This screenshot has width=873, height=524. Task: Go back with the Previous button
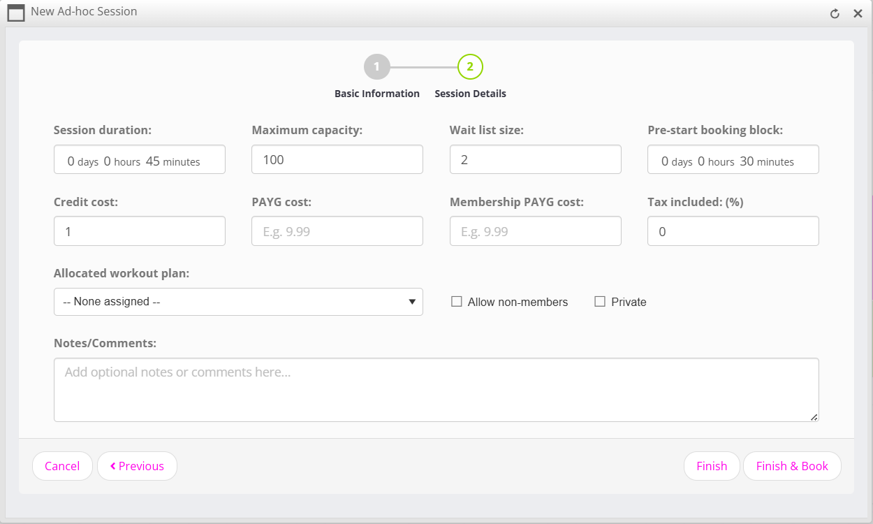point(137,466)
